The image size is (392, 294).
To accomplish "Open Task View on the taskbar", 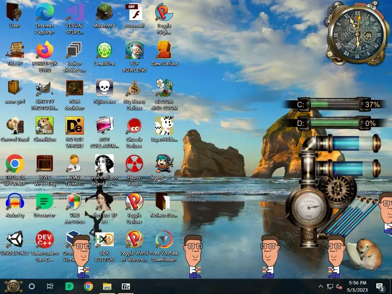I will 50,286.
